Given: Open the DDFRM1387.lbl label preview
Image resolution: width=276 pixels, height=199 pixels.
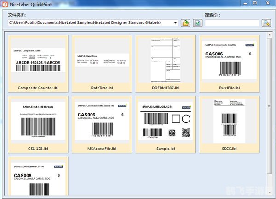Looking at the screenshot, I should pos(165,60).
